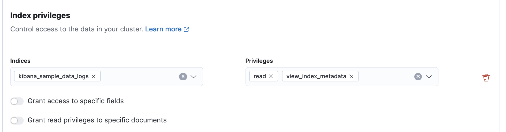
Task: Remove the kibana_sample_data_logs index chip
Action: click(94, 76)
